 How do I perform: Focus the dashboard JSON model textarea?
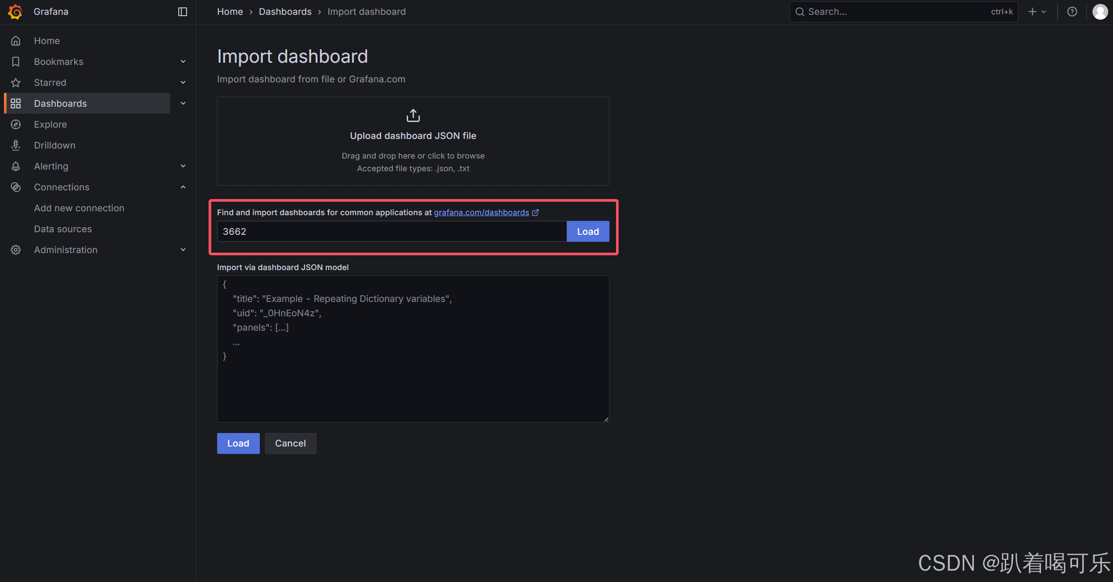pyautogui.click(x=413, y=349)
